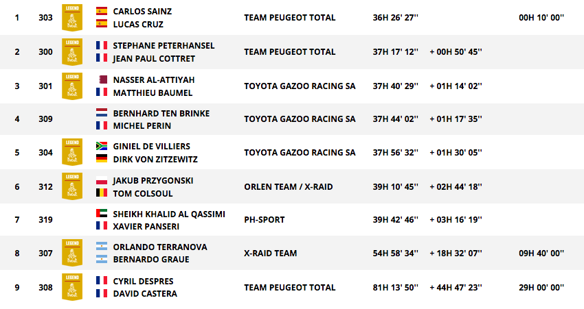Select Orlen Team / X-Raid team name
Screen dimensions: 584x309
coord(289,186)
